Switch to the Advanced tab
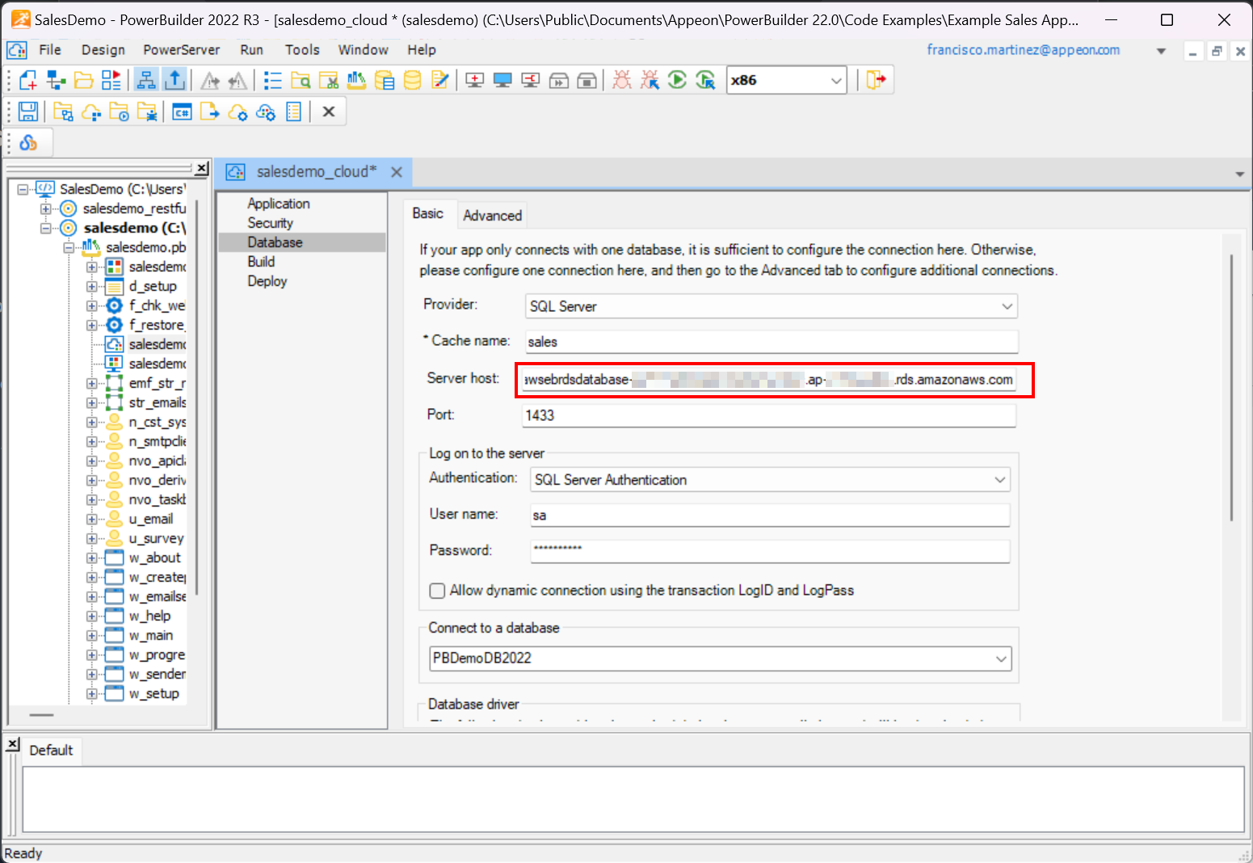Viewport: 1253px width, 863px height. [x=492, y=216]
